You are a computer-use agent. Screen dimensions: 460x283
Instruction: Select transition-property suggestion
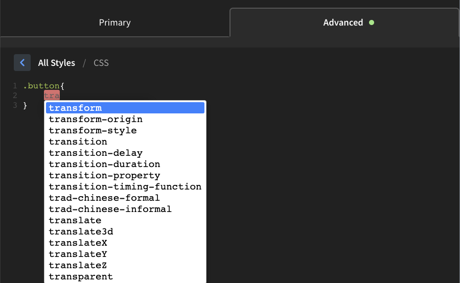click(x=125, y=175)
